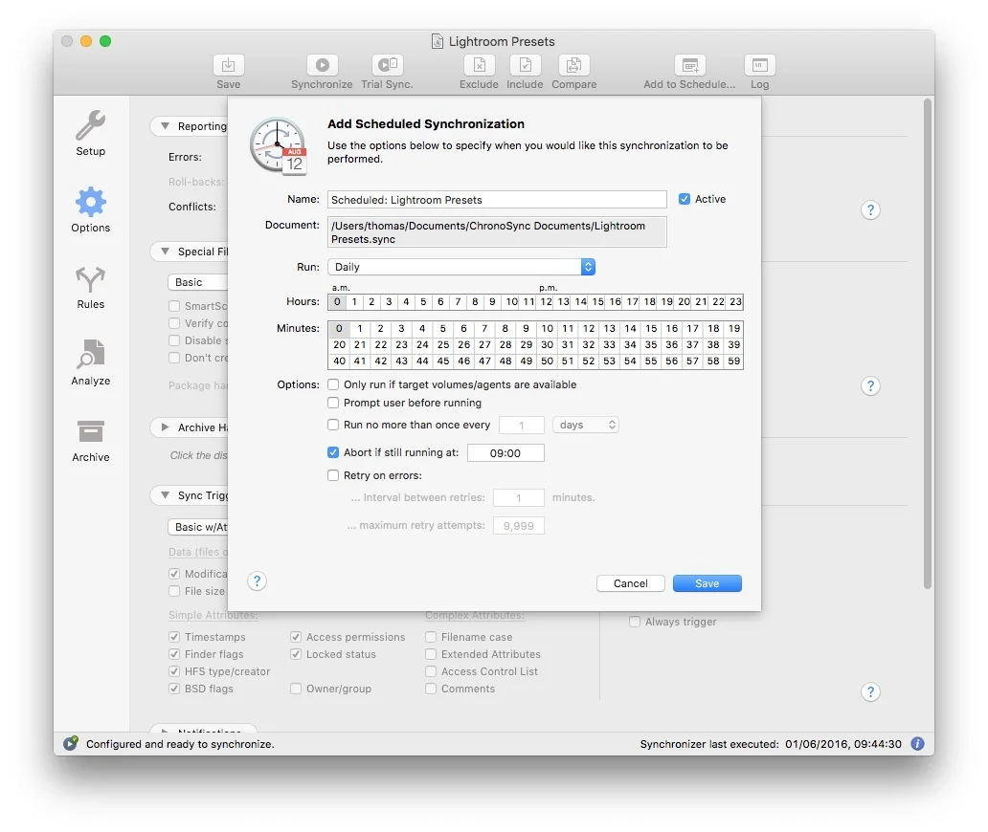Click the info icon in status bar
This screenshot has width=988, height=832.
click(x=918, y=744)
